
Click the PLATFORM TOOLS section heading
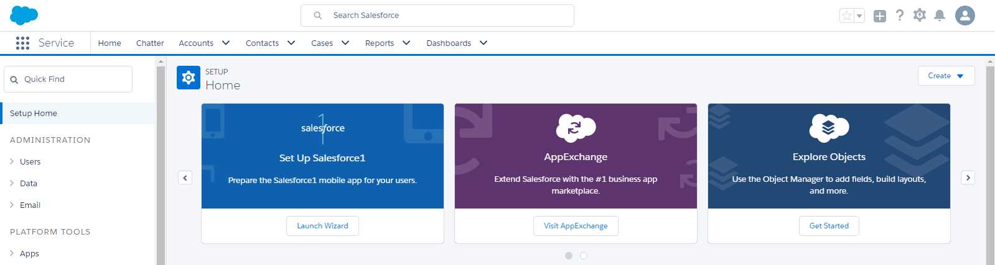click(x=50, y=232)
